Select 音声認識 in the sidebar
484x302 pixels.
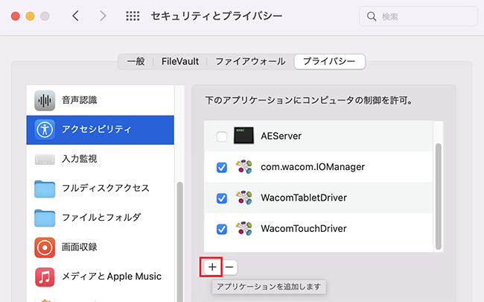(x=101, y=101)
